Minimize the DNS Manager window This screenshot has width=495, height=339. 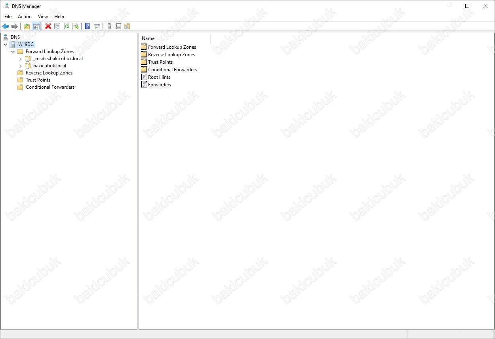pos(449,6)
